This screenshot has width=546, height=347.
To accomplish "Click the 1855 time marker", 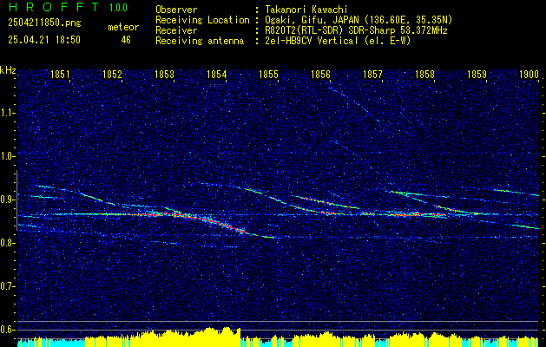I will point(269,75).
